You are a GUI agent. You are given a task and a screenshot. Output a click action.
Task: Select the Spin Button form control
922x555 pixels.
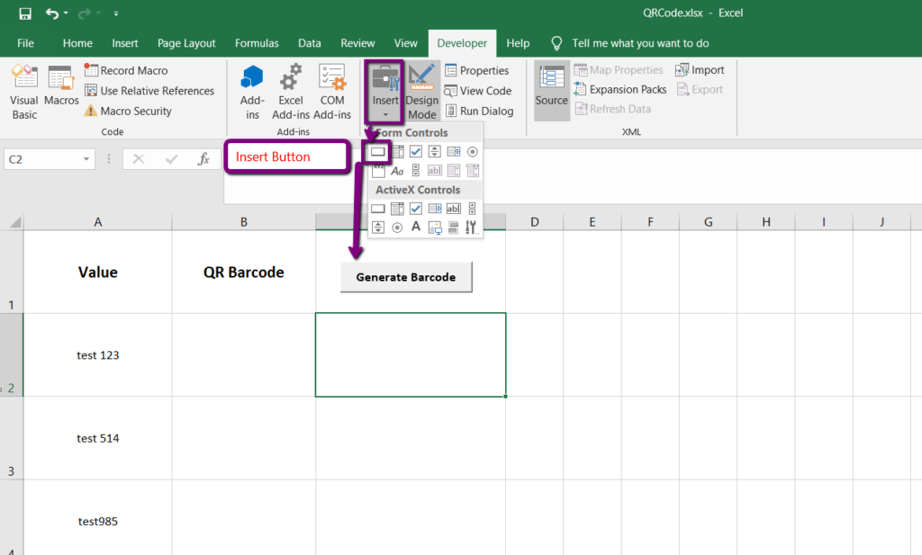433,152
